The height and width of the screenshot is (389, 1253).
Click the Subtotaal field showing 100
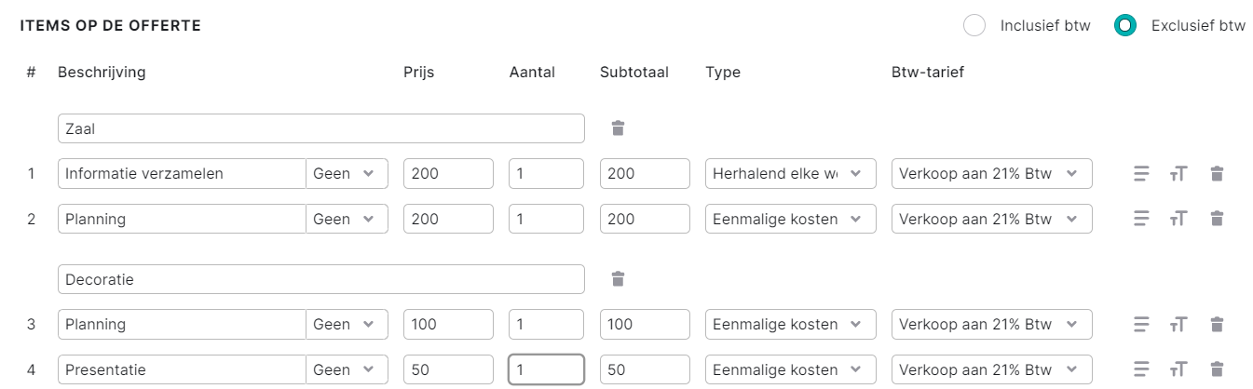pos(645,324)
